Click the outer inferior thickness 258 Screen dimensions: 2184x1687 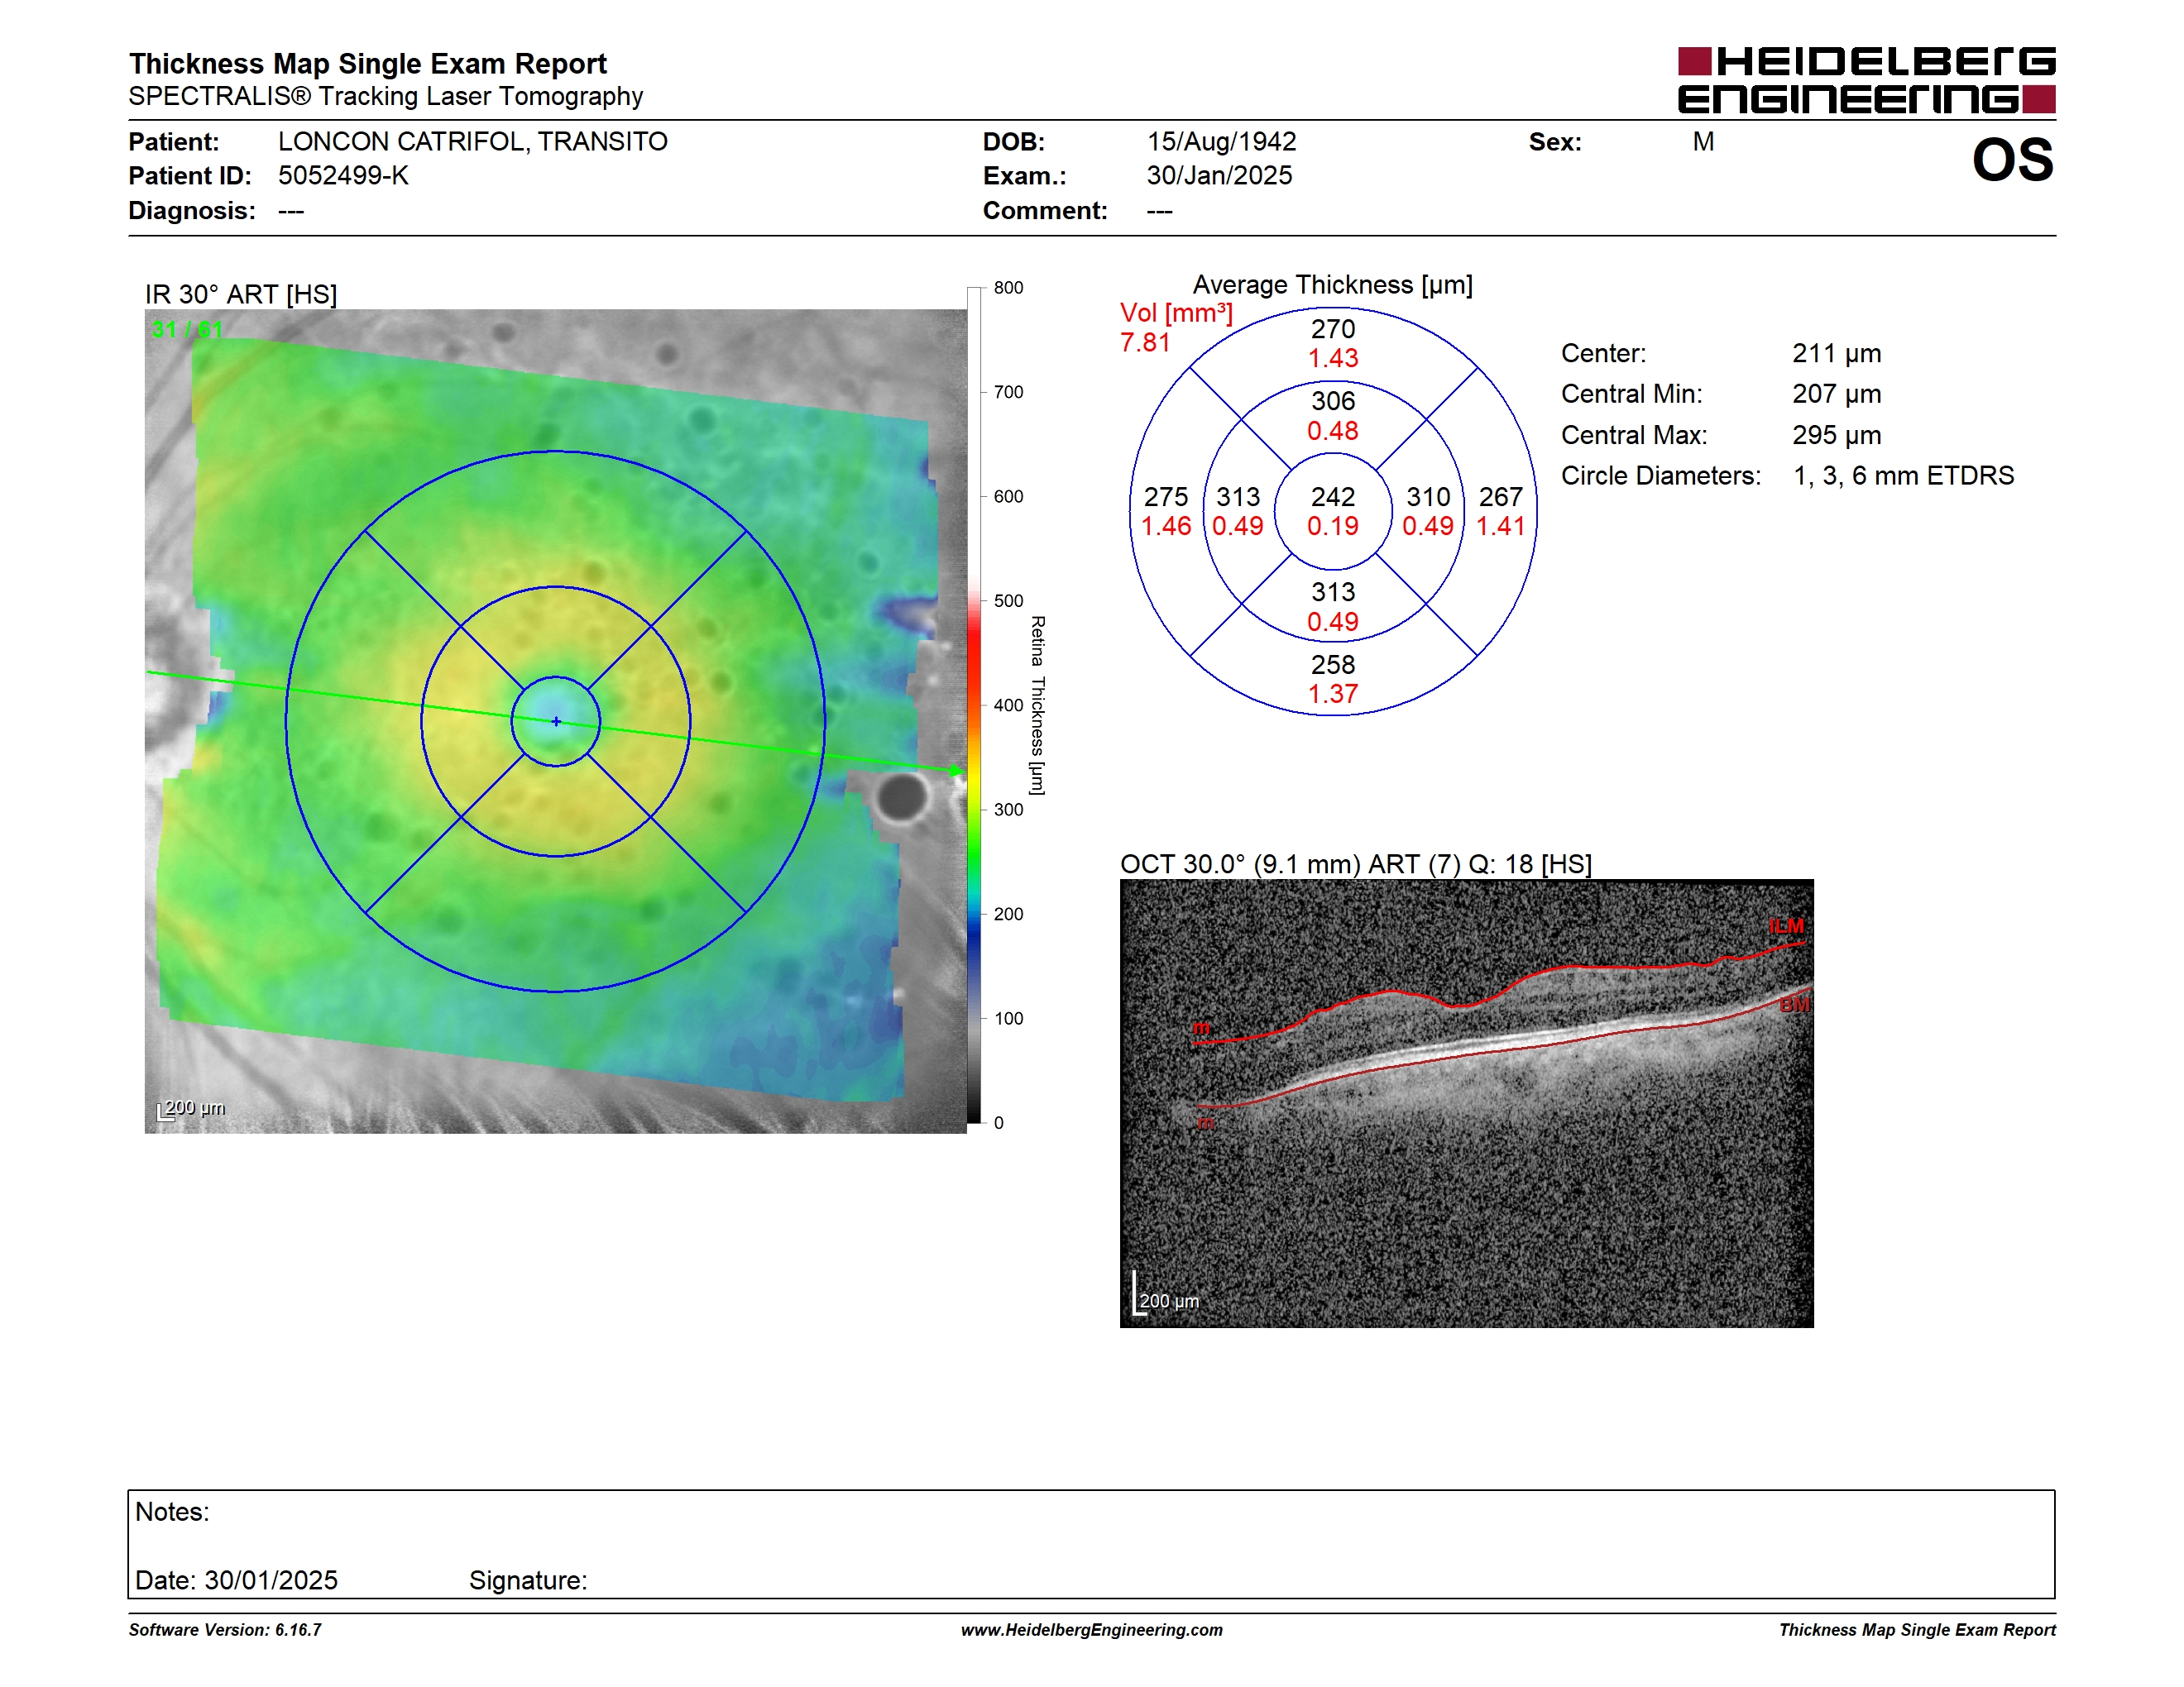pos(1333,665)
